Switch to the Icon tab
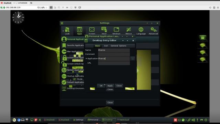220x124 pixels. [106, 46]
